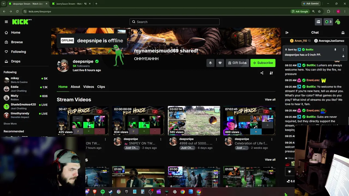349x196 pixels.
Task: Open mikey's channel from Following list
Action: point(26,80)
